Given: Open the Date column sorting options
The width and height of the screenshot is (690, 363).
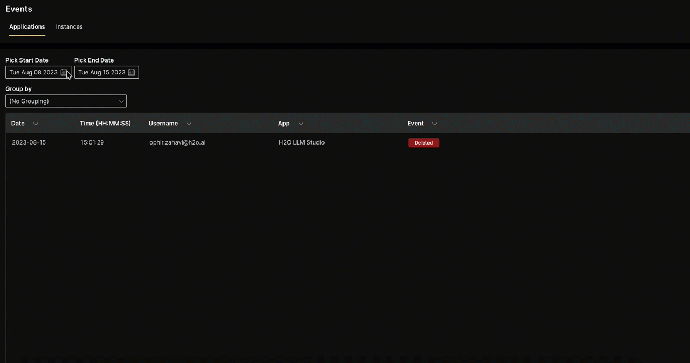Looking at the screenshot, I should [36, 123].
